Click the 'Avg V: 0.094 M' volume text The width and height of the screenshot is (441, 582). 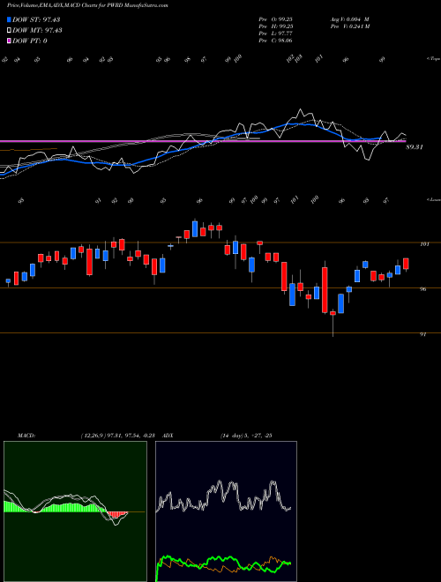[349, 19]
